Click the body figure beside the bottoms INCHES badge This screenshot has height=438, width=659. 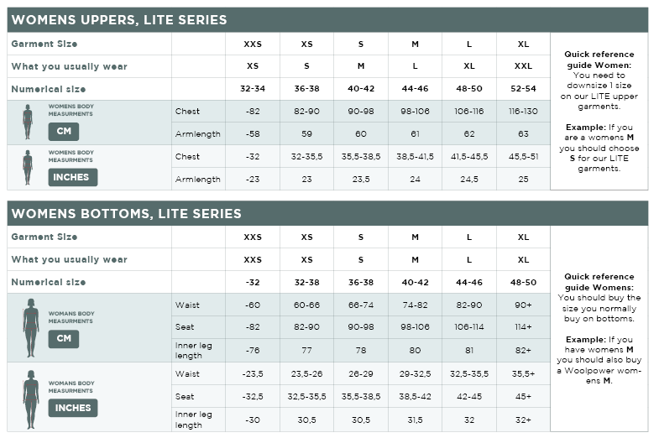(x=31, y=397)
